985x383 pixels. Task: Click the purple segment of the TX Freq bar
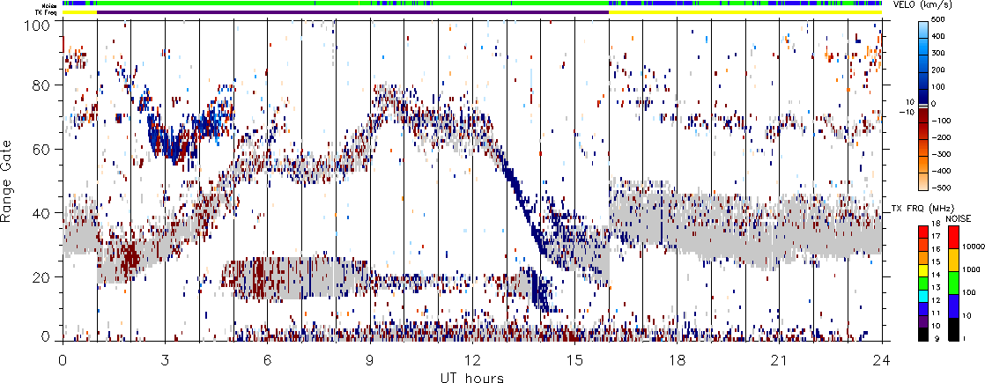353,12
